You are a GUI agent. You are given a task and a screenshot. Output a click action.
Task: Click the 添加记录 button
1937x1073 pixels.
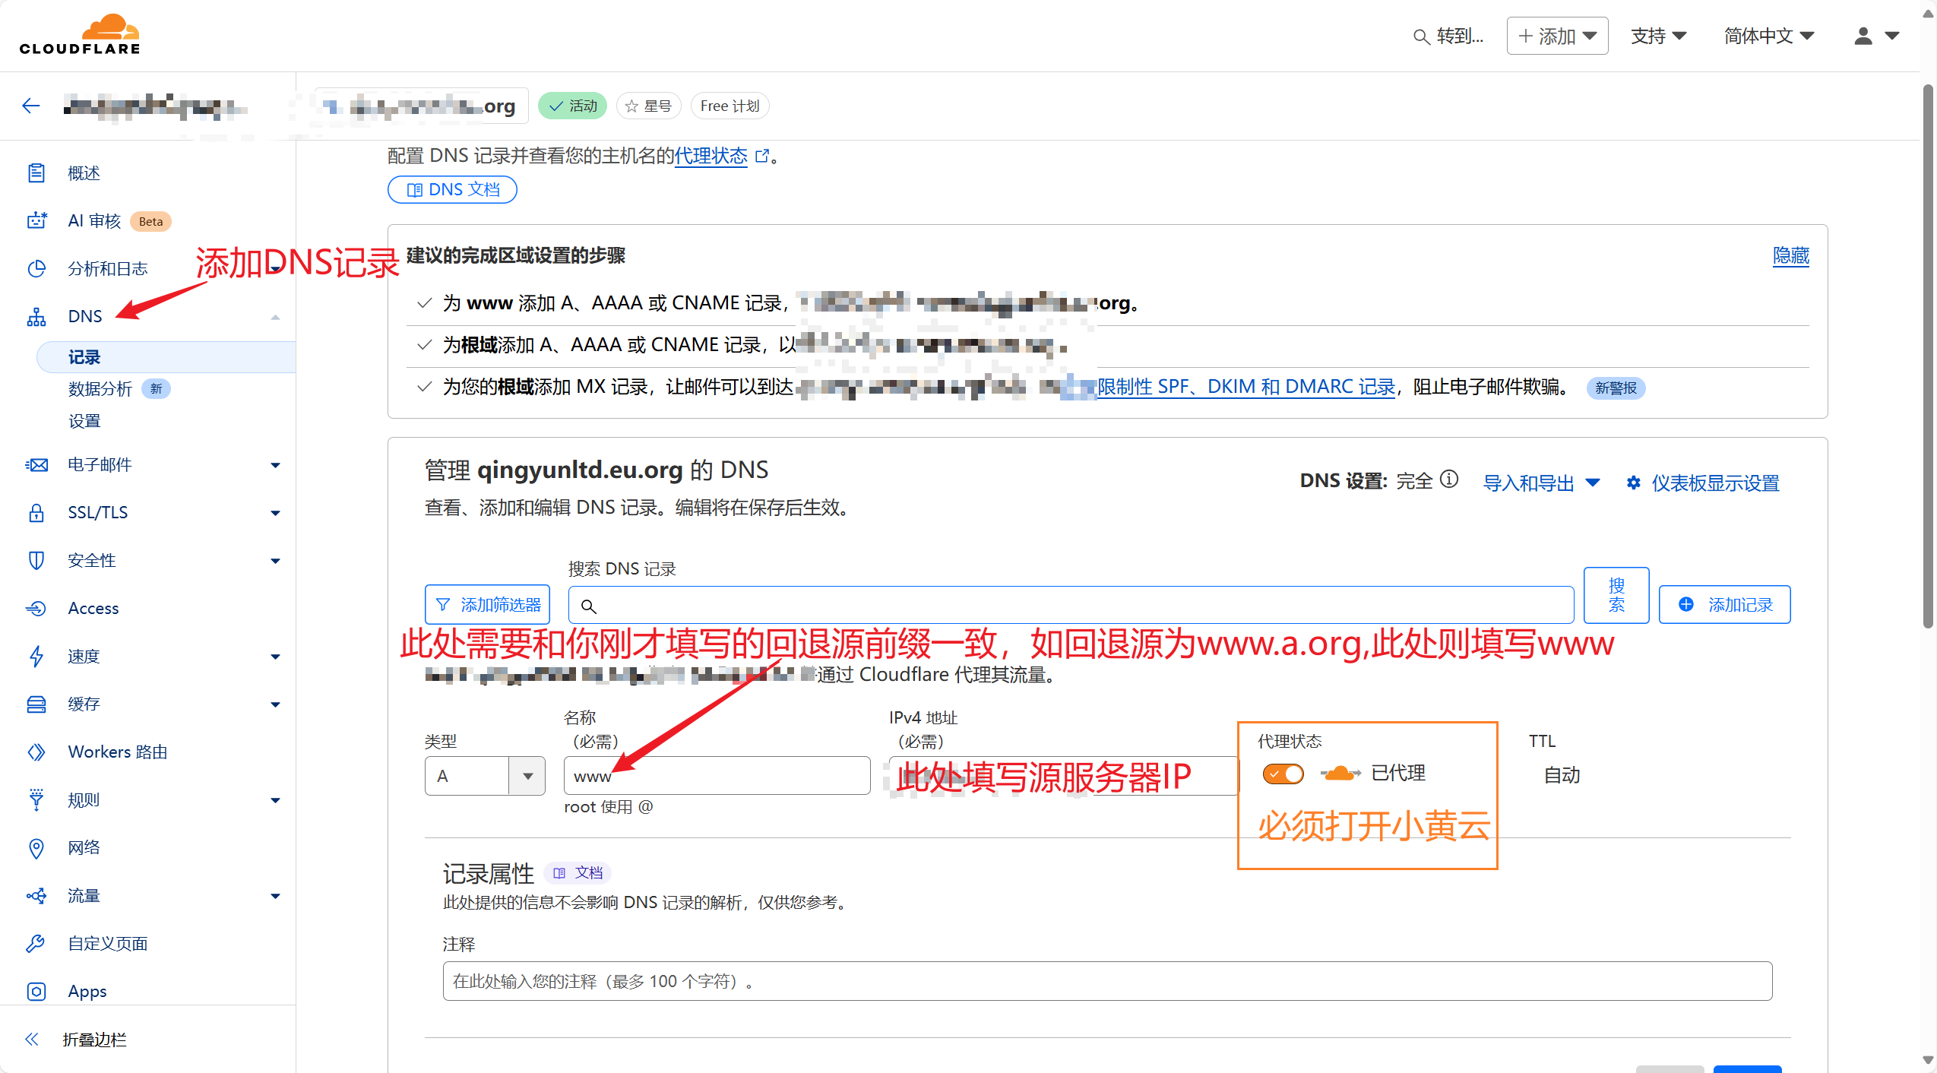1724,605
